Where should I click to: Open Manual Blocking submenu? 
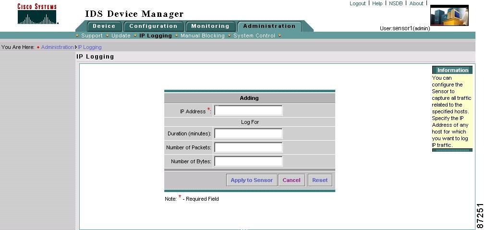click(202, 36)
